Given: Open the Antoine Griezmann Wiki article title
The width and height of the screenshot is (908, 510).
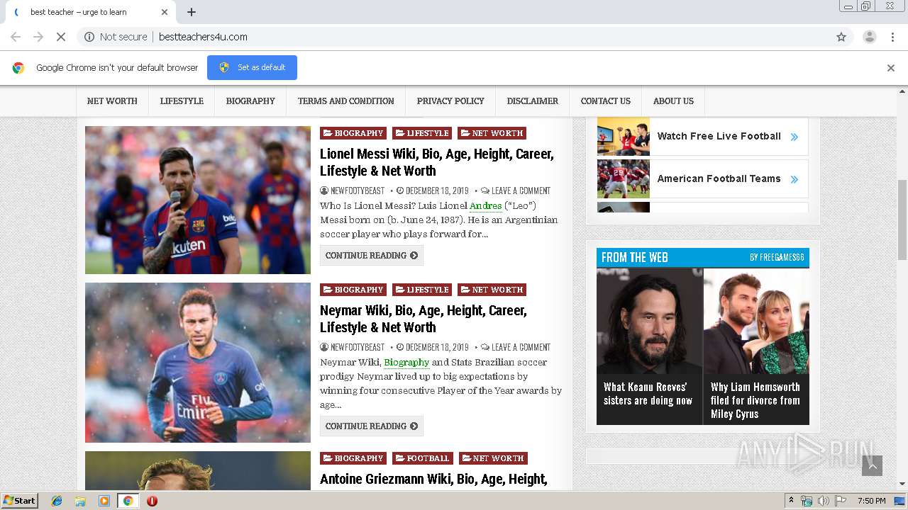Looking at the screenshot, I should [x=433, y=480].
